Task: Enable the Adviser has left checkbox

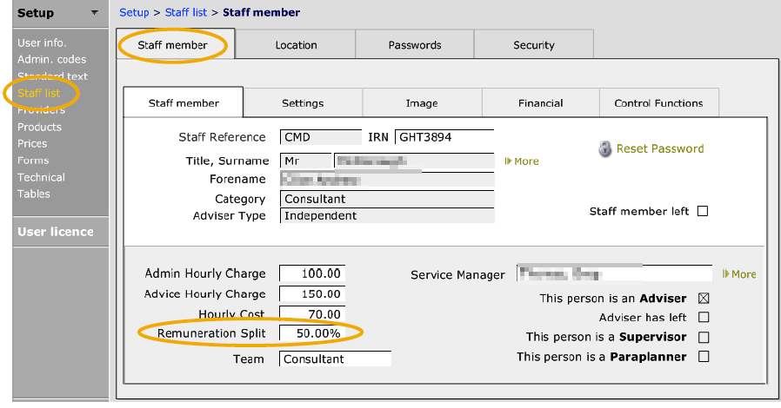Action: click(704, 317)
